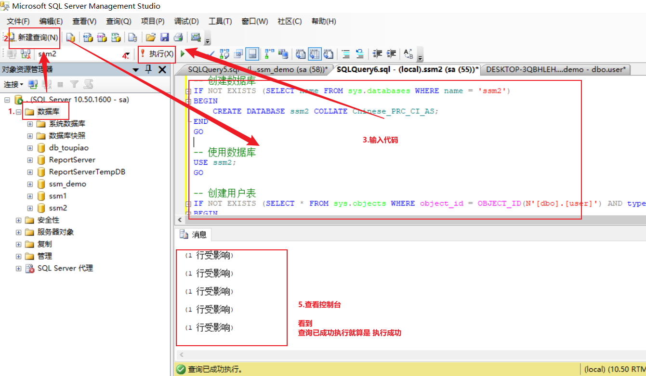Select SQL Server 代理 node
Viewport: 646px width, 376px height.
pyautogui.click(x=65, y=268)
